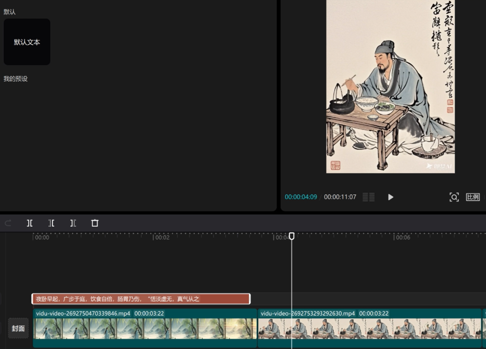Click the 00:00 mark on the timeline ruler

tap(42, 237)
